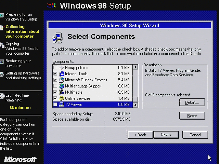Click the components list down arrow

tap(135, 105)
